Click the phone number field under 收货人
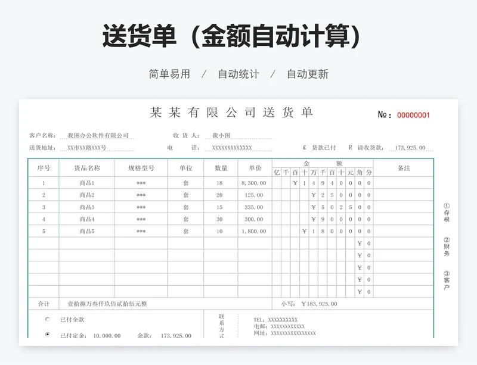Screen dimensions: 477x365 point(232,148)
